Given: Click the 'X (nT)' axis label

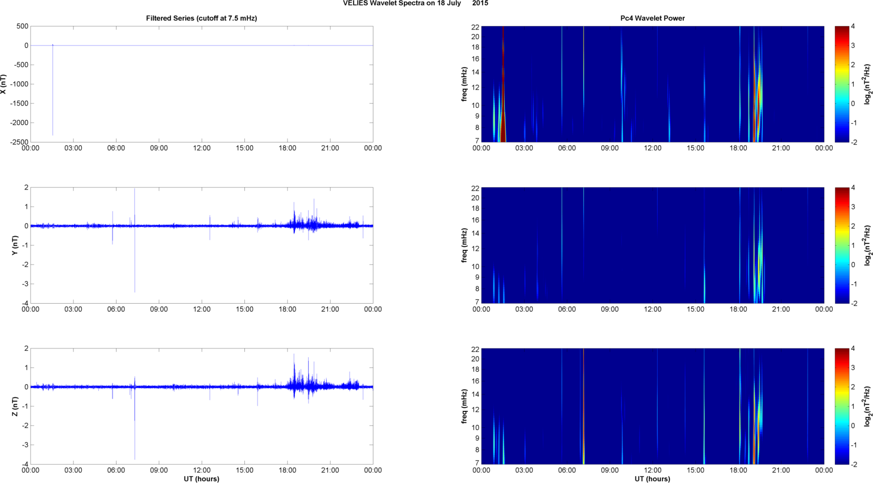Looking at the screenshot, I should (x=4, y=84).
